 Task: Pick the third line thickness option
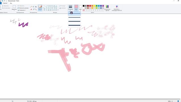tap(74, 21)
